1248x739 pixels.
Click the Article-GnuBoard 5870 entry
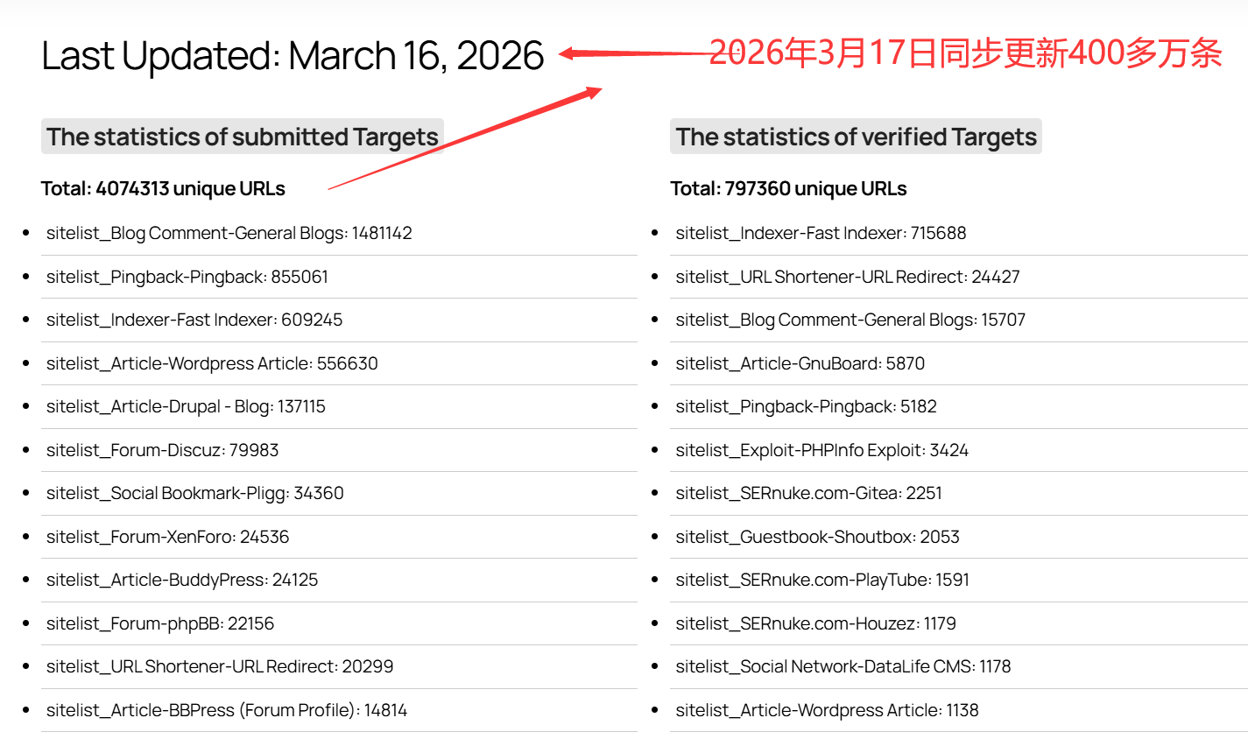(800, 363)
